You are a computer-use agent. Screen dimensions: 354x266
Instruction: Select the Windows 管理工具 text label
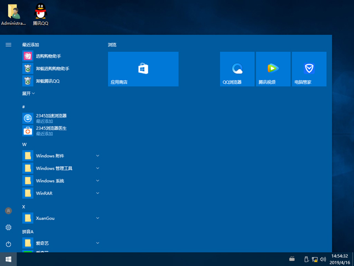coord(54,168)
